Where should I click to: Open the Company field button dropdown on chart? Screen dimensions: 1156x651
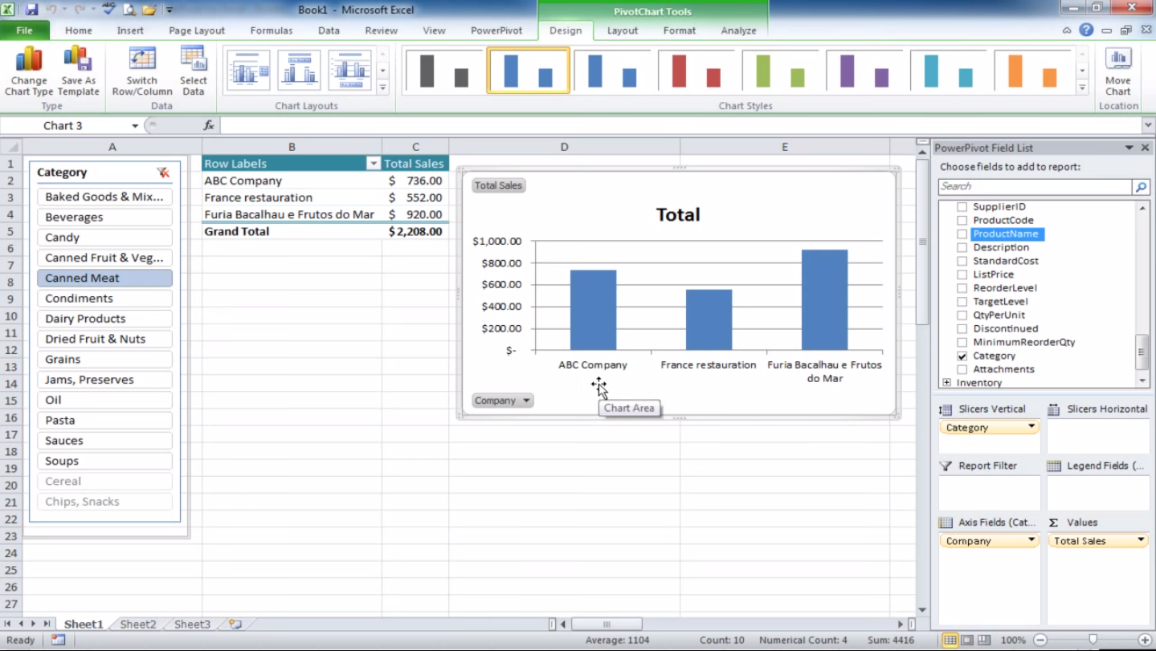pyautogui.click(x=527, y=401)
